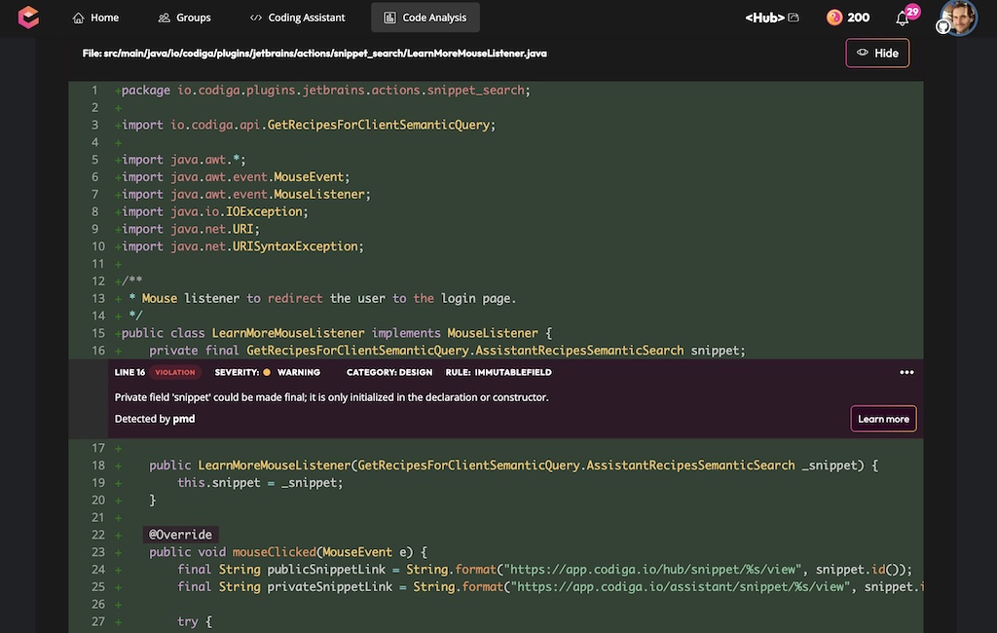The width and height of the screenshot is (997, 633).
Task: Select the Code Analysis tab
Action: pos(425,18)
